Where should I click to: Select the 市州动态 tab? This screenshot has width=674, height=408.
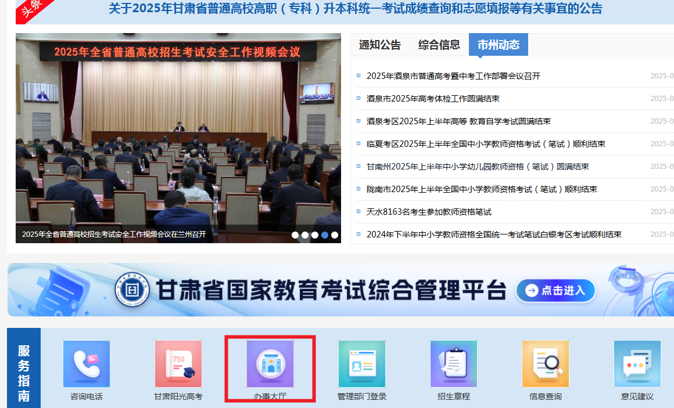[x=498, y=45]
